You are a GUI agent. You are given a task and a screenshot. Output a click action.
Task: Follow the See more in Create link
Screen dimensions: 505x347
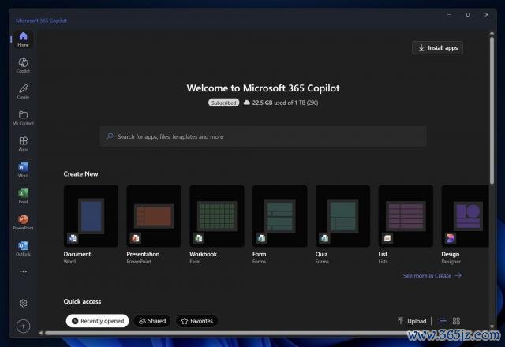click(432, 275)
